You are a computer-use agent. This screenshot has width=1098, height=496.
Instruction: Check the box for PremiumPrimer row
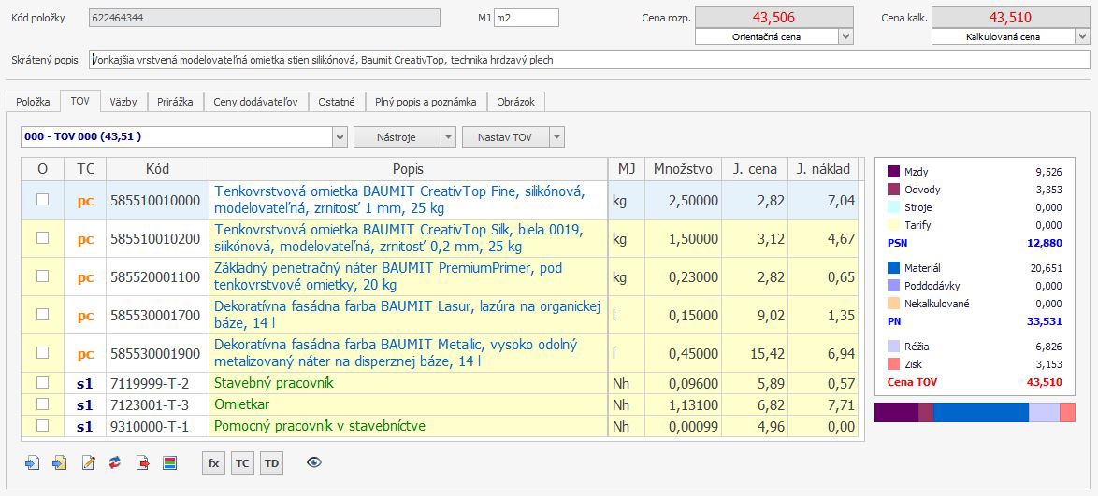[x=43, y=276]
